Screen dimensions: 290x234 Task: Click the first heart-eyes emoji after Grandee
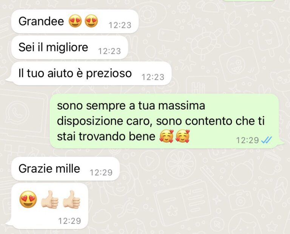click(75, 21)
